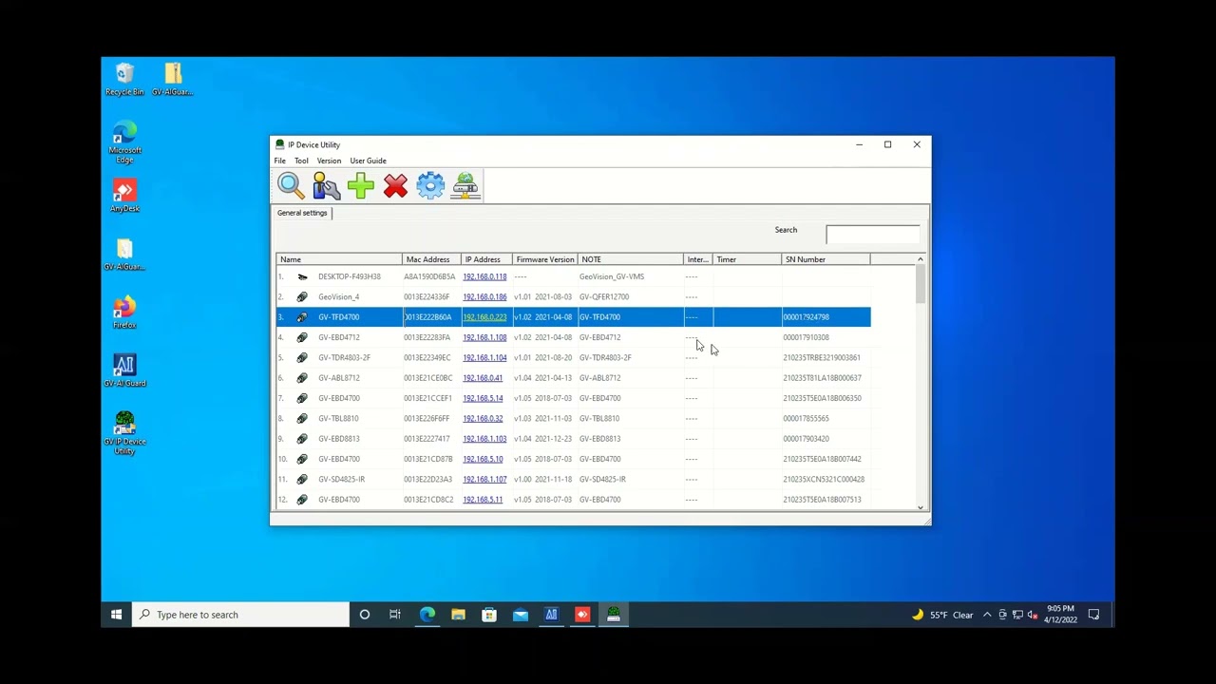The width and height of the screenshot is (1216, 684).
Task: Select serial number 000017903420
Action: coord(806,439)
